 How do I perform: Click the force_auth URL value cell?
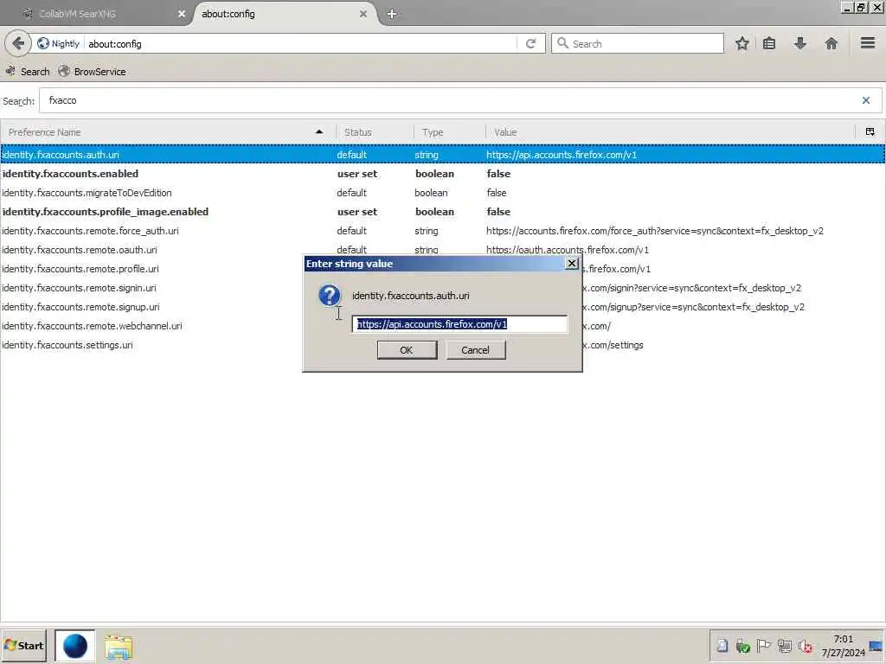654,230
